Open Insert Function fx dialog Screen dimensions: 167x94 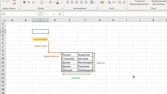[x=60, y=14]
